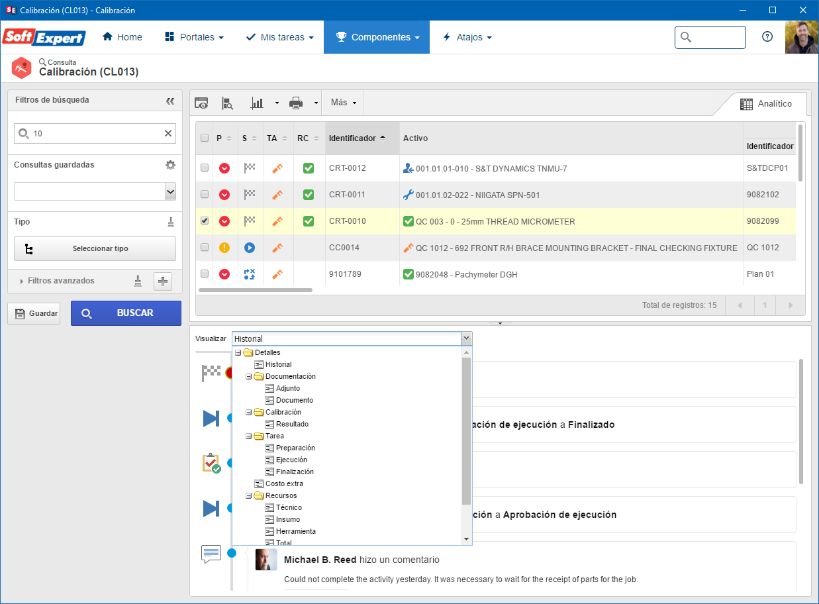Click the printer icon in toolbar
The height and width of the screenshot is (604, 819).
[296, 103]
